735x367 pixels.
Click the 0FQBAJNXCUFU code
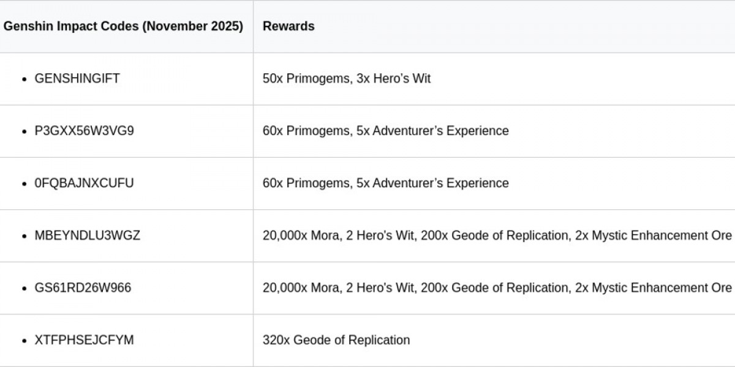pyautogui.click(x=84, y=183)
